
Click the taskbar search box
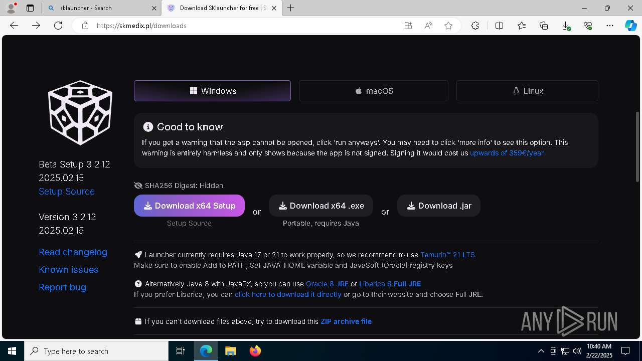pos(96,351)
